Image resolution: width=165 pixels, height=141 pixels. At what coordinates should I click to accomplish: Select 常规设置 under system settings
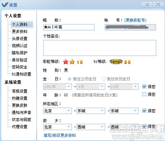pyautogui.click(x=19, y=91)
